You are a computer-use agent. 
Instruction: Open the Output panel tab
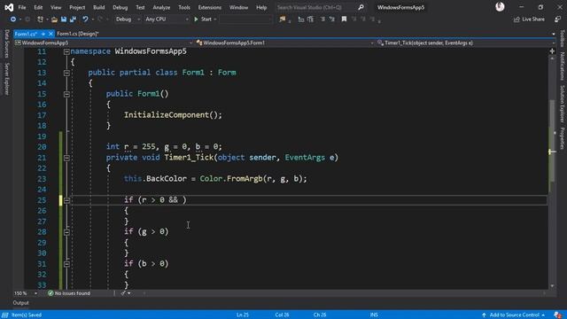click(x=21, y=303)
